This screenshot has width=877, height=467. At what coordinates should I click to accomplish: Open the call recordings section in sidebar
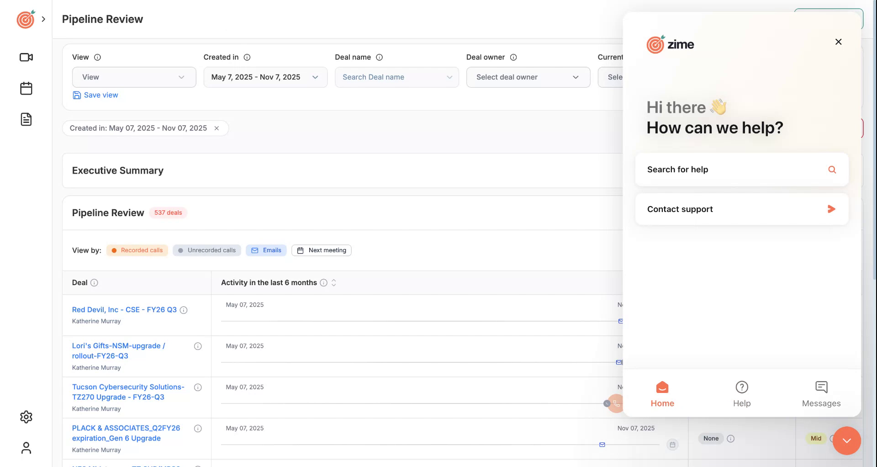pyautogui.click(x=26, y=57)
